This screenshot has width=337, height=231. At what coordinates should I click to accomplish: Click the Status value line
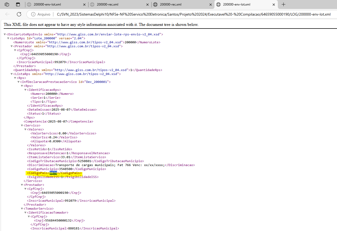tap(44, 114)
